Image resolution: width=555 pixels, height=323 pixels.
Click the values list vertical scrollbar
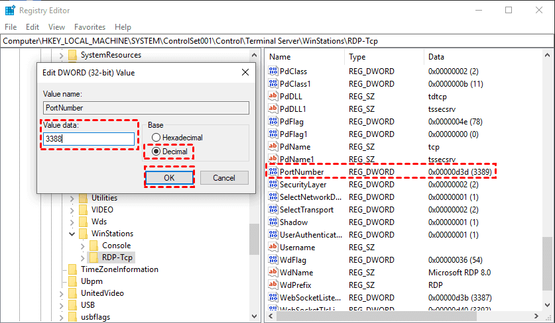point(548,252)
